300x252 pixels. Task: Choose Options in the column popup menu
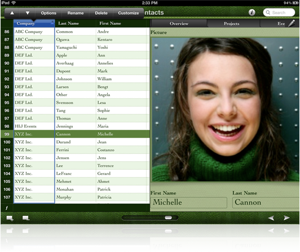48,13
